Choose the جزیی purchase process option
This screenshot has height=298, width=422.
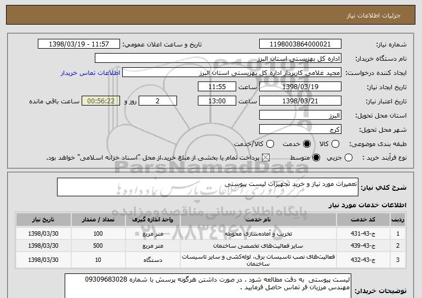click(348, 157)
